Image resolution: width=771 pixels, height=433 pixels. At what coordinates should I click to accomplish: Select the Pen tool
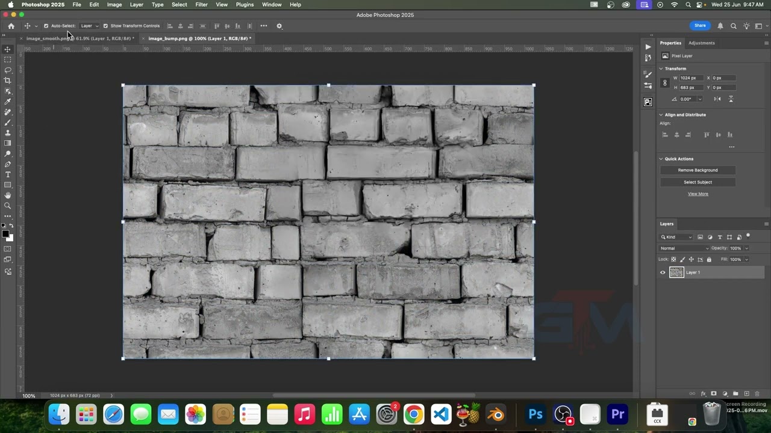pos(8,164)
